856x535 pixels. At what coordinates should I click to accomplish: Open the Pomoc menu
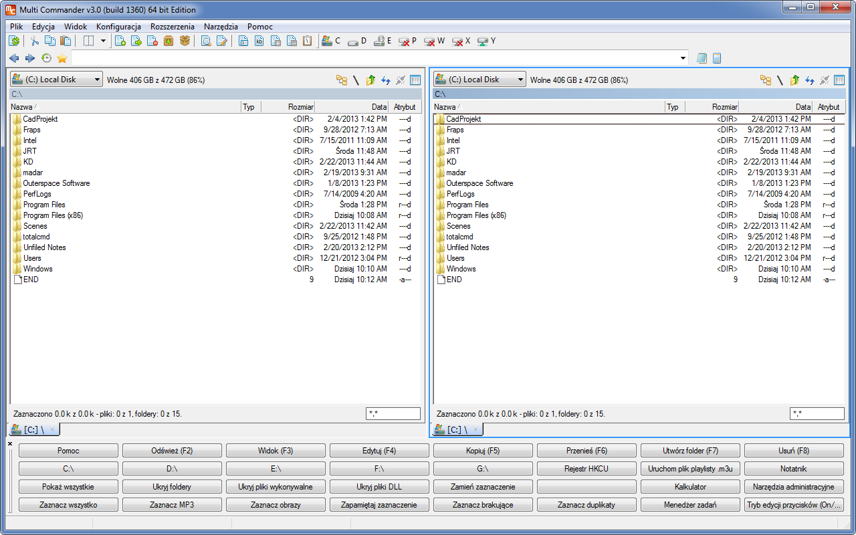(260, 27)
